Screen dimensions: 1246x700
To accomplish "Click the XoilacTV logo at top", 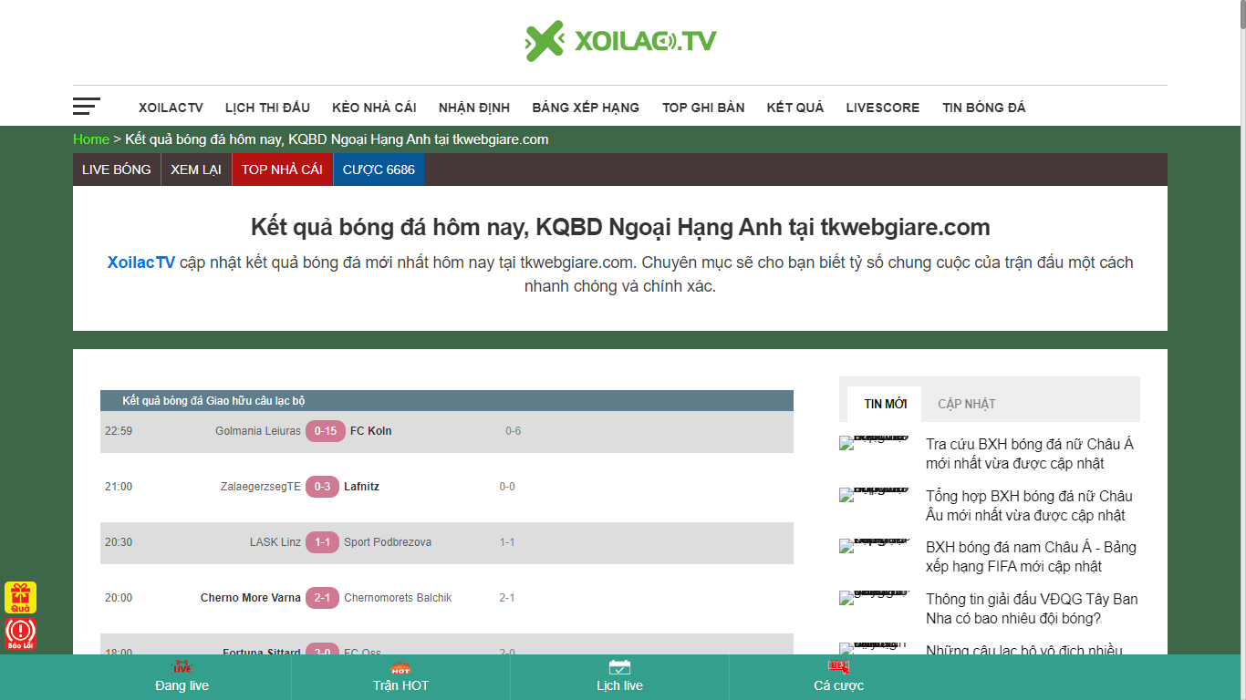I will pos(620,41).
